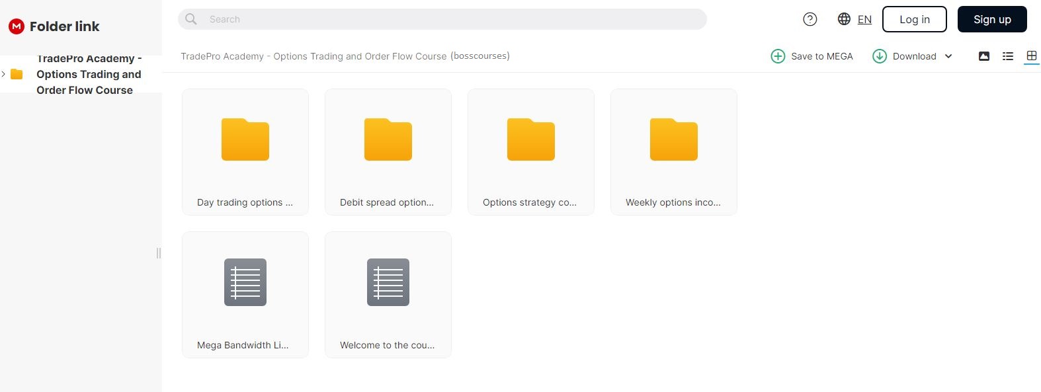Open the EN language selector
This screenshot has width=1041, height=392.
point(864,19)
